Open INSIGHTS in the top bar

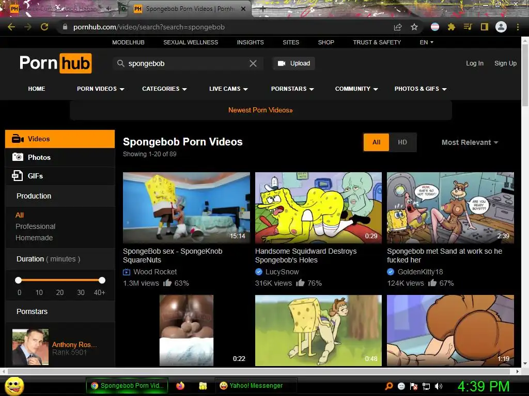coord(251,42)
